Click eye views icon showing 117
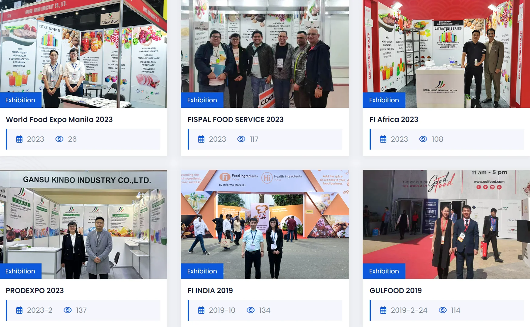This screenshot has width=530, height=327. click(241, 139)
